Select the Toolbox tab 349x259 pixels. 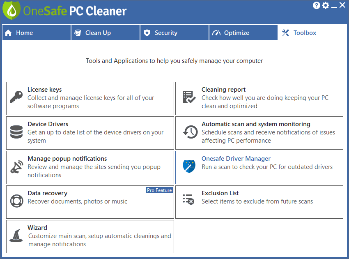(312, 32)
